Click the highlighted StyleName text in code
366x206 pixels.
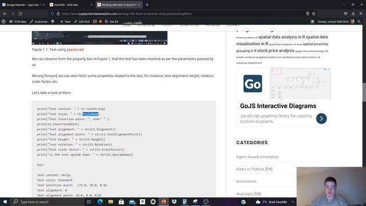coord(90,114)
